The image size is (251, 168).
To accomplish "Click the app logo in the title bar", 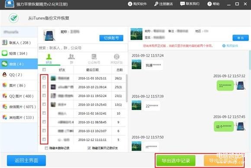I will coord(10,4).
